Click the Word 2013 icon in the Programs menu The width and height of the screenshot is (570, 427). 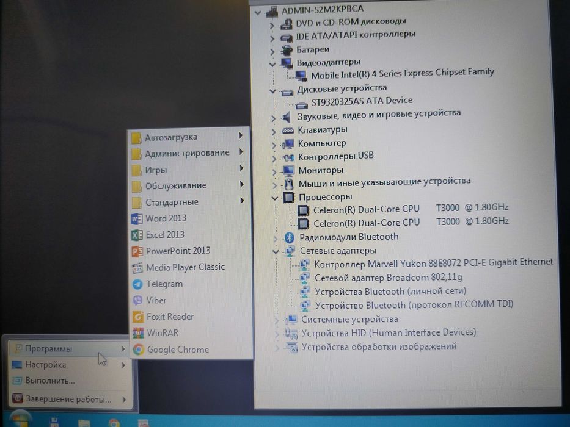pos(137,218)
